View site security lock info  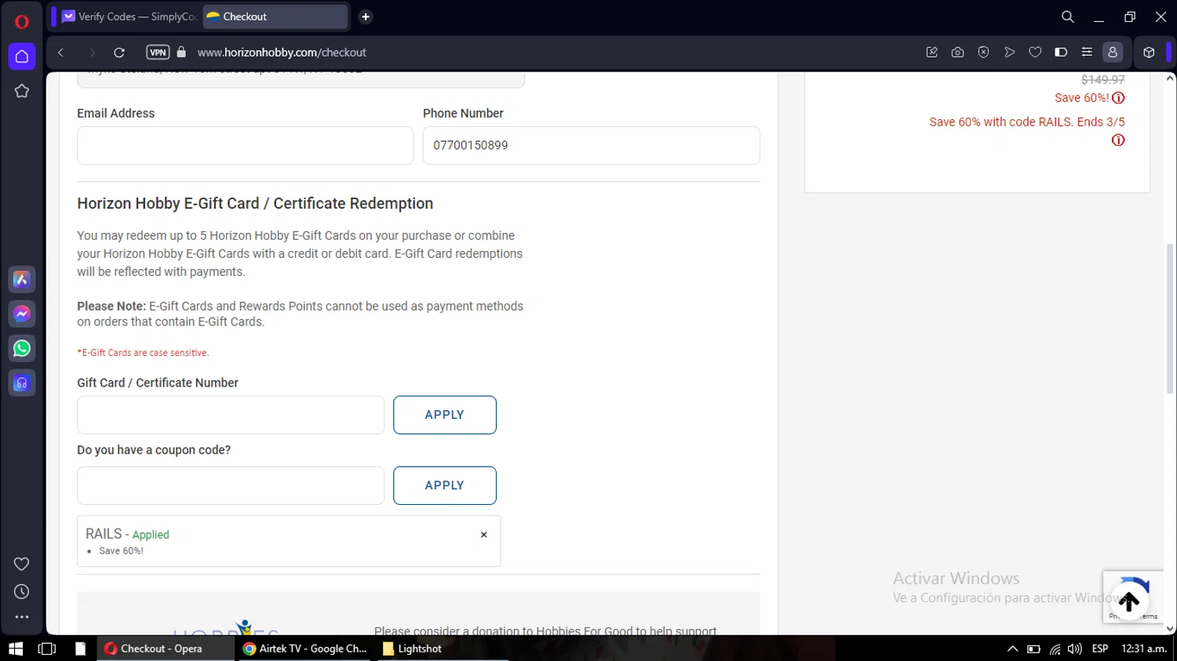click(x=181, y=52)
